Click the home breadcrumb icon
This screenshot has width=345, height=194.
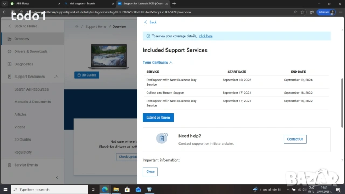click(77, 26)
